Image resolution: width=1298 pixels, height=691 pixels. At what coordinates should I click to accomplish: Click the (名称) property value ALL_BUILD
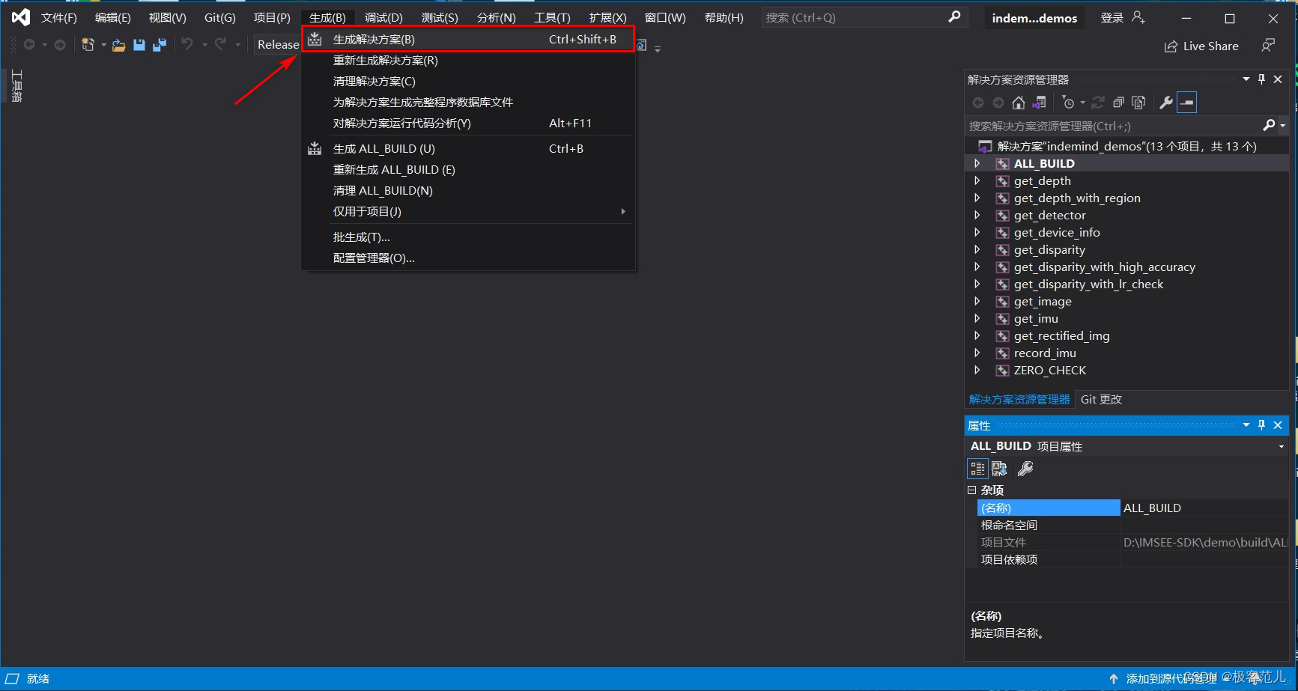point(1204,508)
